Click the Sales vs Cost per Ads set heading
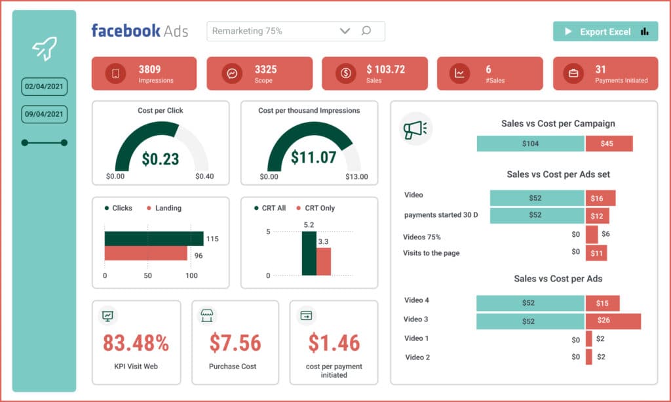Screen dimensions: 671x402 pos(558,174)
